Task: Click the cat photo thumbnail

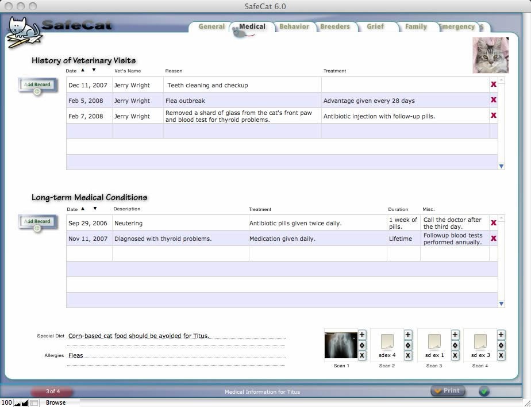Action: (x=490, y=55)
